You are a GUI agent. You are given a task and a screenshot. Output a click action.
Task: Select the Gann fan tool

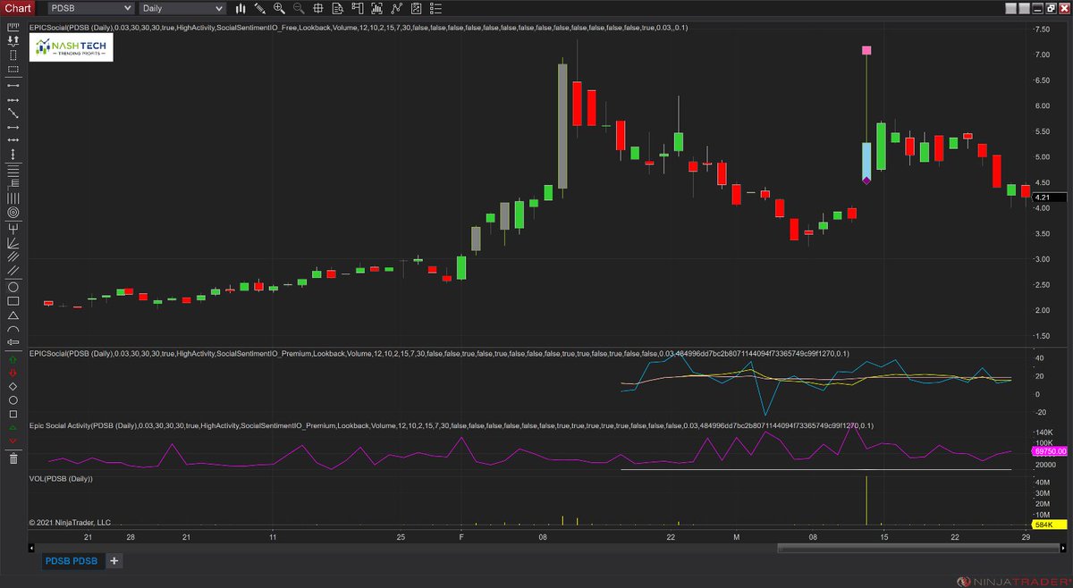click(x=13, y=241)
